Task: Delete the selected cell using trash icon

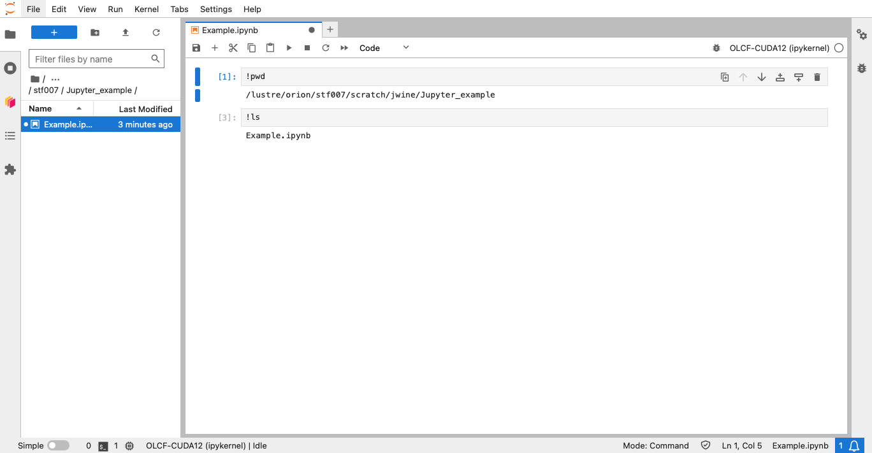Action: tap(817, 77)
